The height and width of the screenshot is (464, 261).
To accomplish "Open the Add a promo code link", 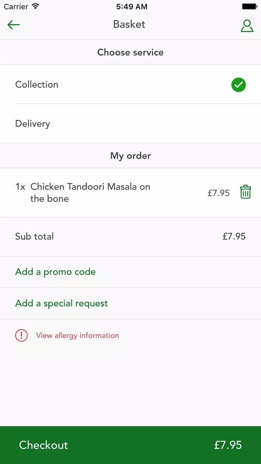I will 55,272.
